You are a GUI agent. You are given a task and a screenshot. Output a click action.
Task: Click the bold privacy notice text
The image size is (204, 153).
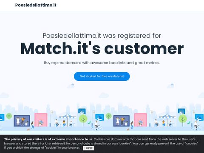point(48,139)
